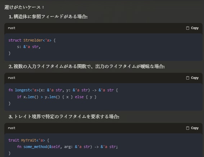
Task: Click list item 2 about 複数の入力ライフタイム
Action: (87, 67)
